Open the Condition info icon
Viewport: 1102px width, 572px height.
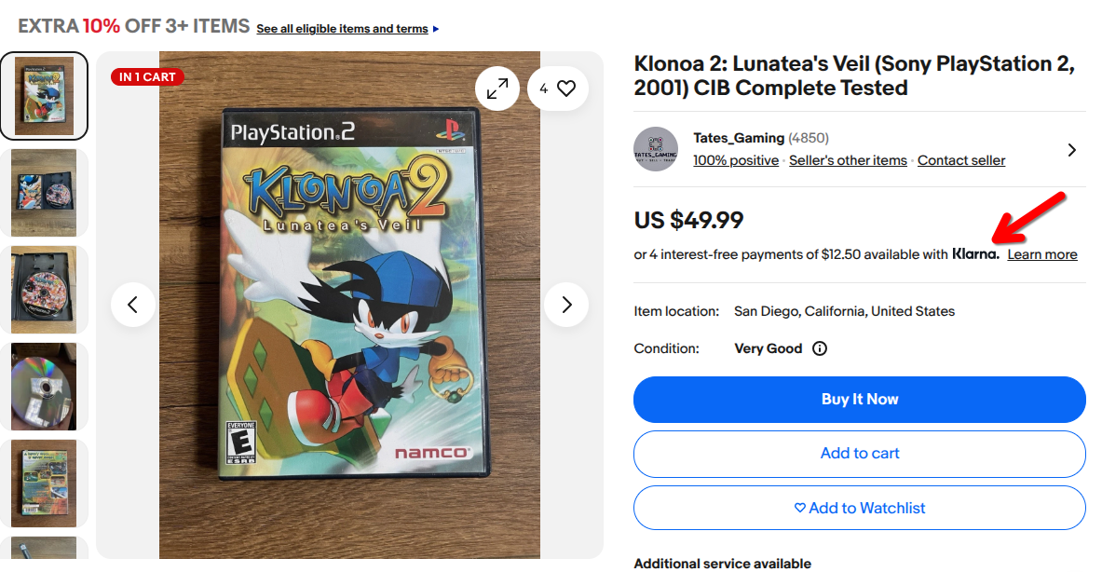point(820,348)
